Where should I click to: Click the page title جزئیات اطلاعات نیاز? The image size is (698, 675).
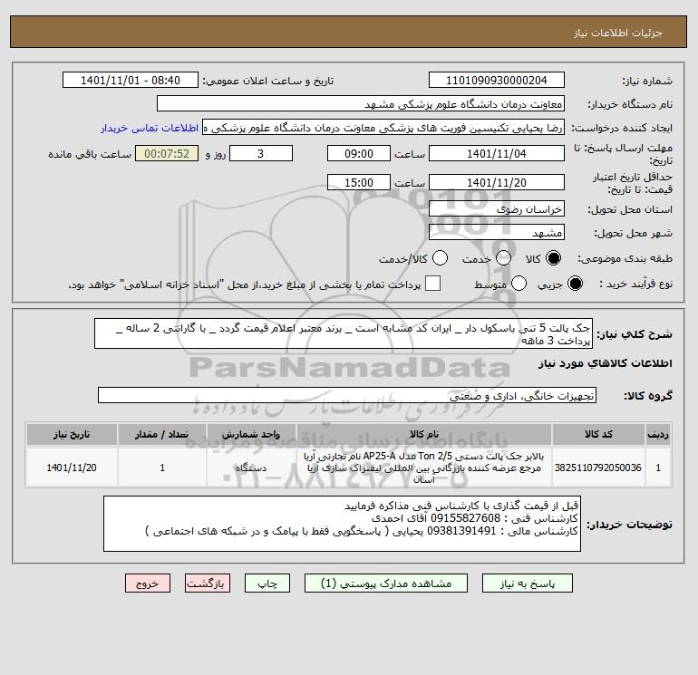coord(617,33)
